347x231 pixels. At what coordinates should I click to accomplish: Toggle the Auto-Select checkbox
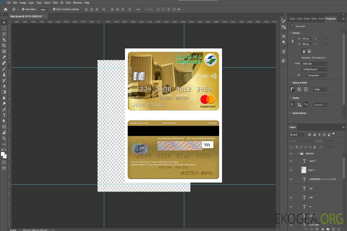(23, 9)
